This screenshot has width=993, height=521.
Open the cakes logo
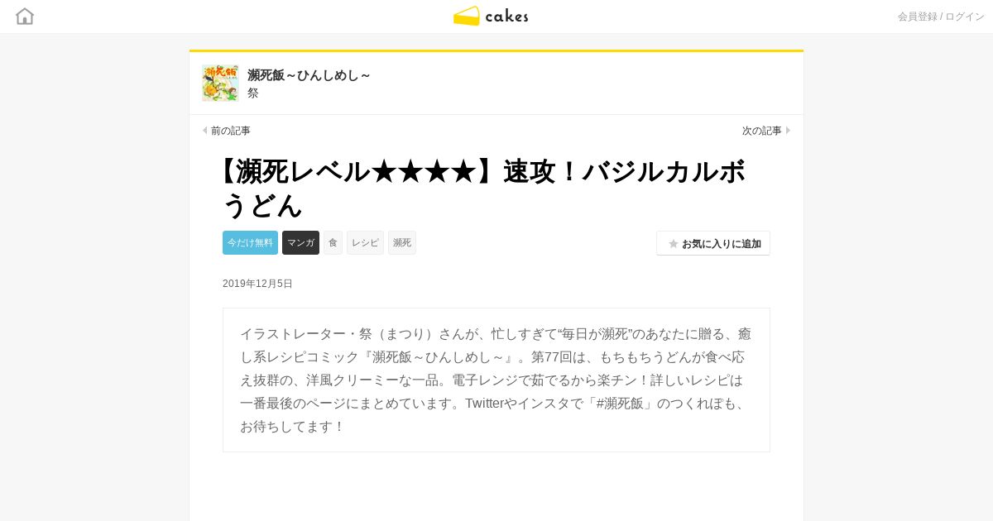491,16
